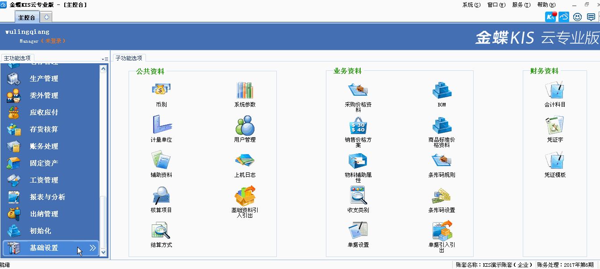Open the main function panel options dropdown

point(105,59)
